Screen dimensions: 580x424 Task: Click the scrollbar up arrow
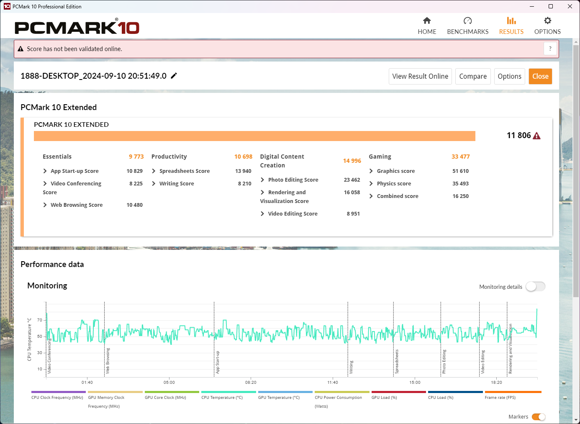pyautogui.click(x=576, y=42)
